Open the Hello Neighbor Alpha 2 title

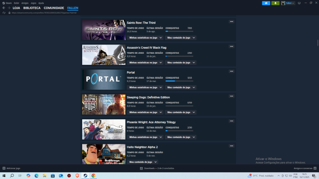(x=142, y=147)
